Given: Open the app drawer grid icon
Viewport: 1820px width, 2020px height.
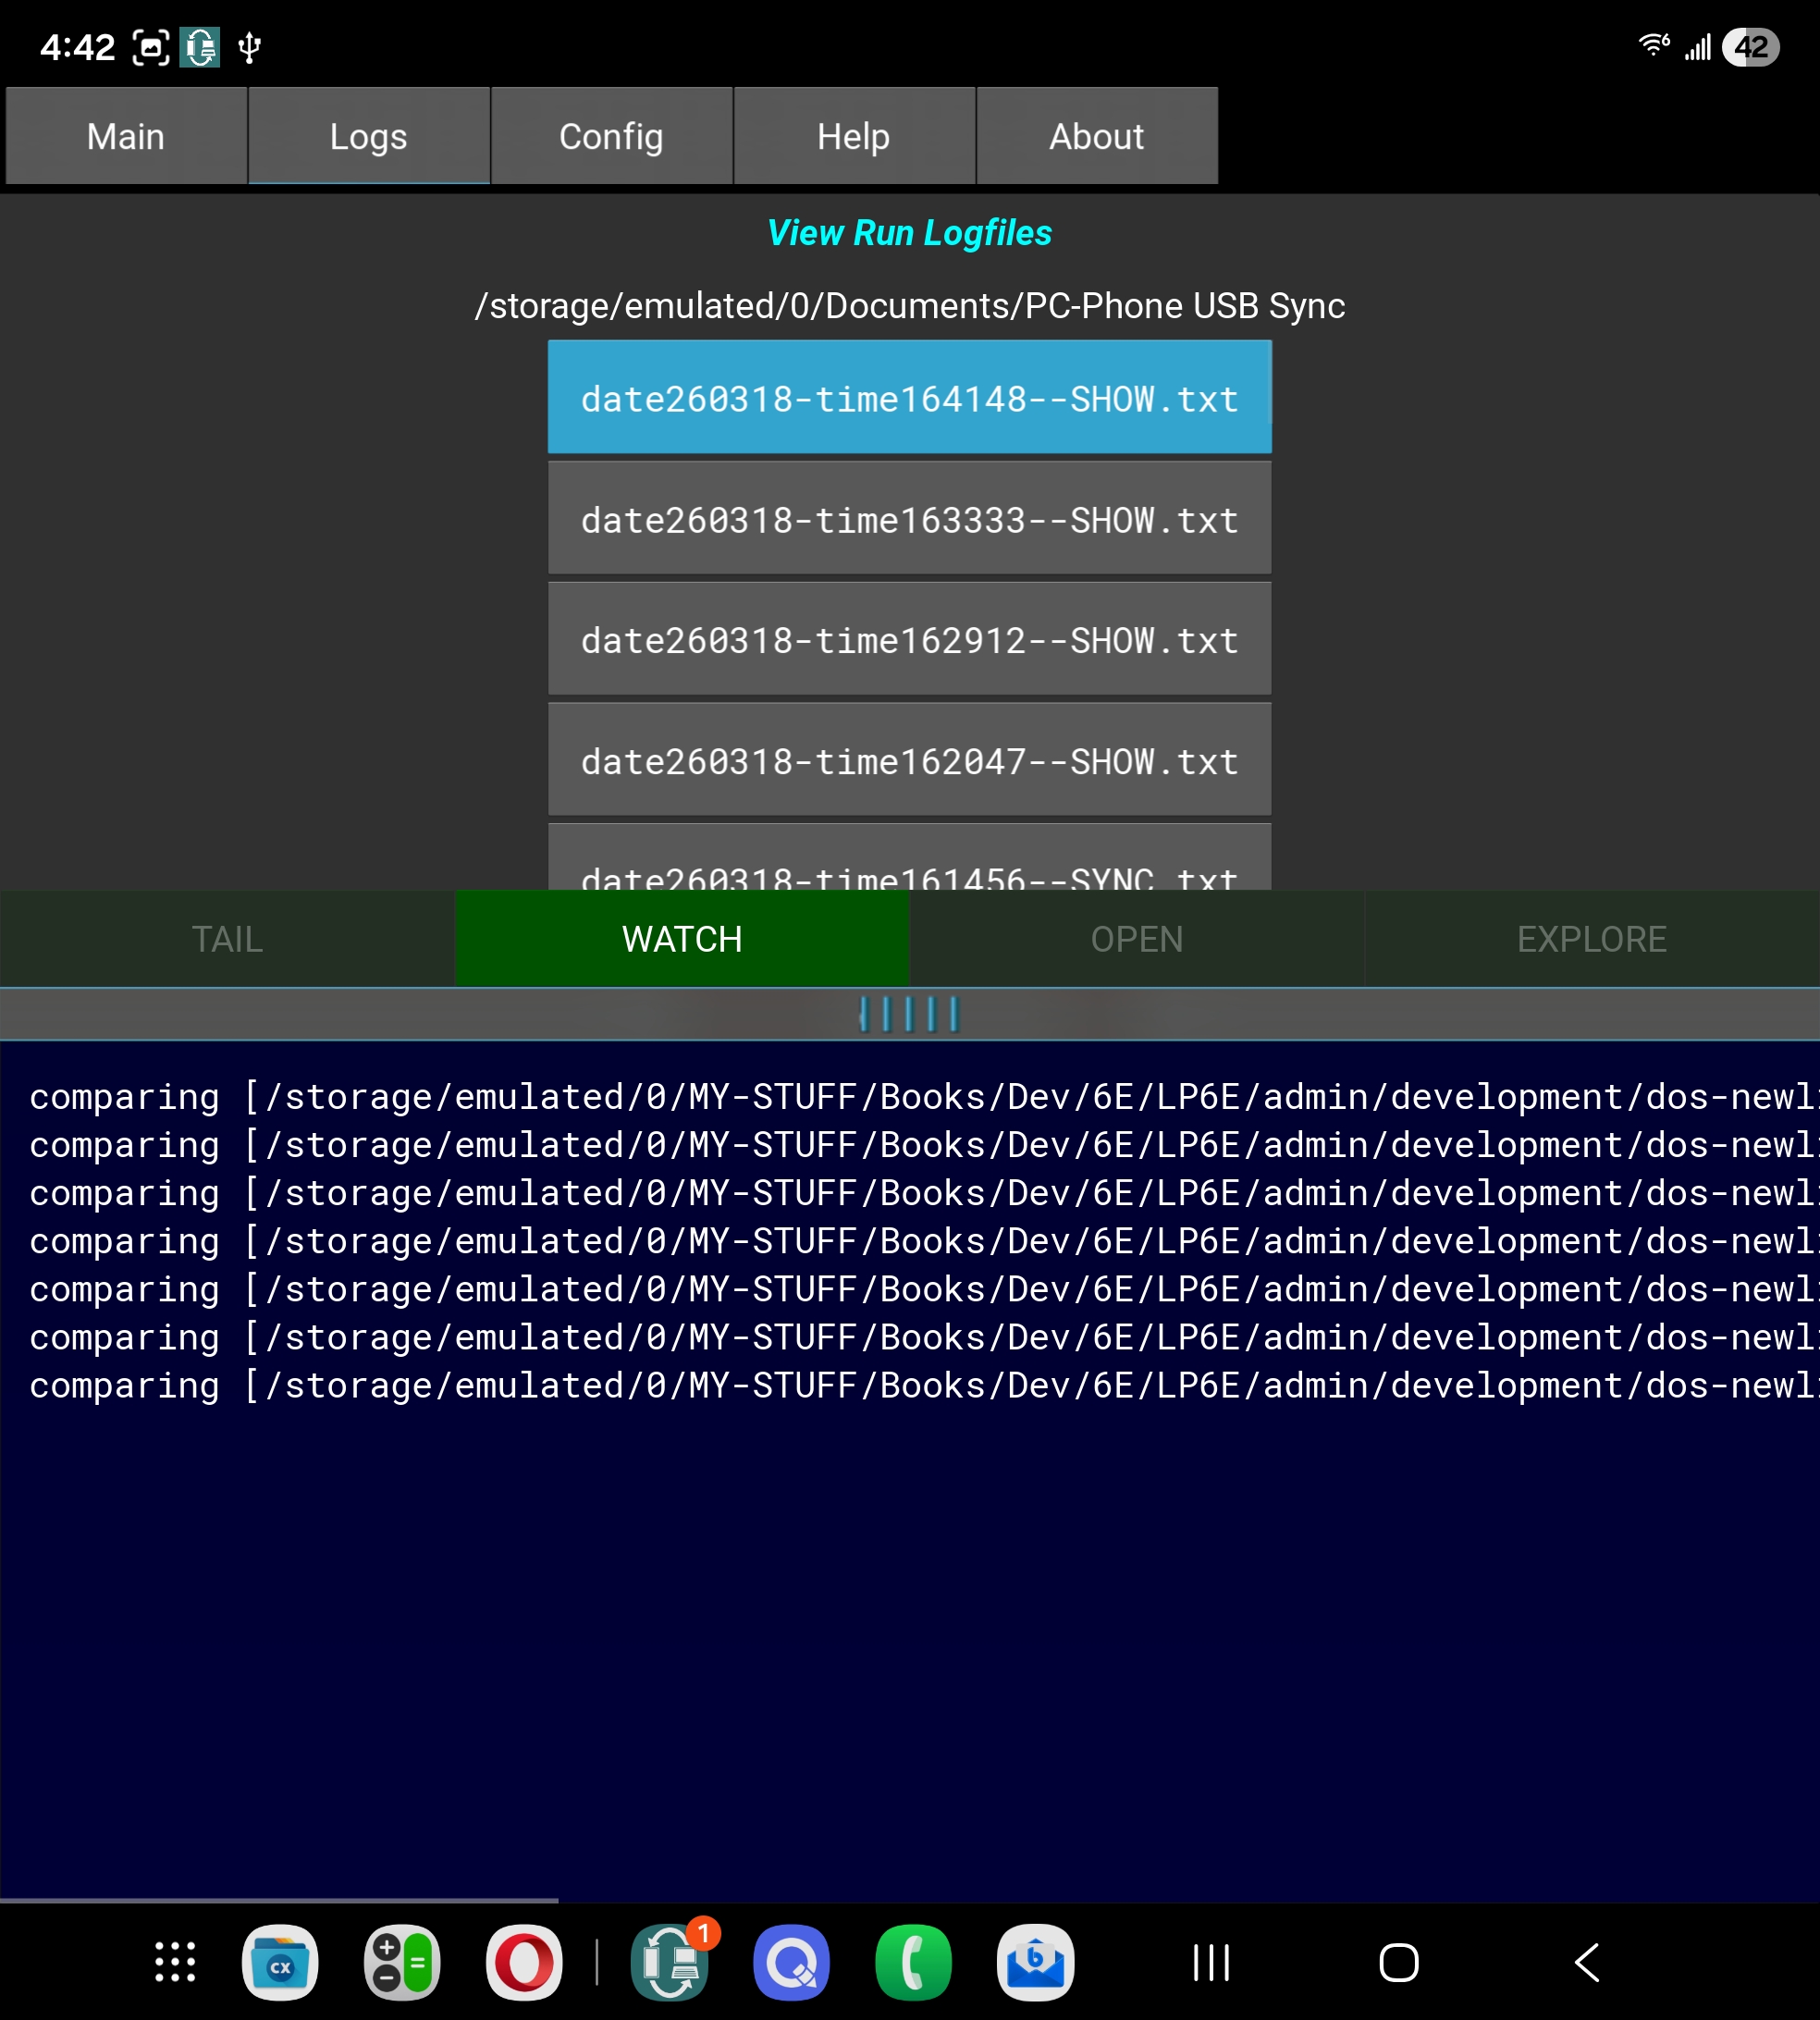Looking at the screenshot, I should pos(175,1962).
